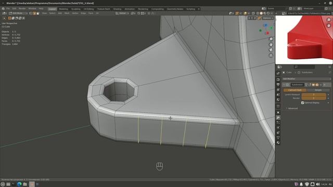Open the Global transform orientation dropdown
Viewport: 333px width, 187px height.
click(x=122, y=13)
